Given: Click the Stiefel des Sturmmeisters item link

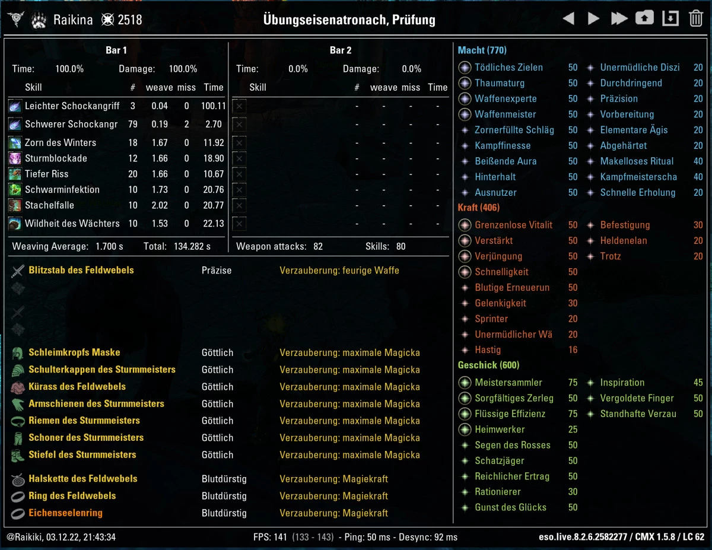Looking at the screenshot, I should (x=82, y=455).
